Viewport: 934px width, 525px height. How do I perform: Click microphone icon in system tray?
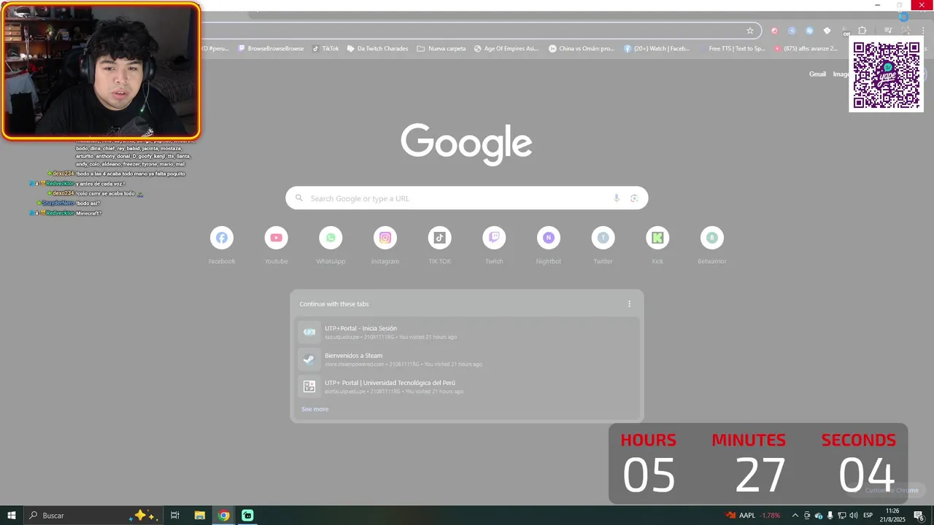pos(830,516)
